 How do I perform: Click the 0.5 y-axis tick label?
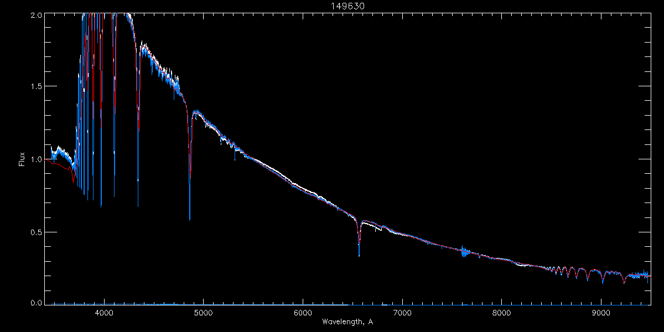pyautogui.click(x=35, y=231)
